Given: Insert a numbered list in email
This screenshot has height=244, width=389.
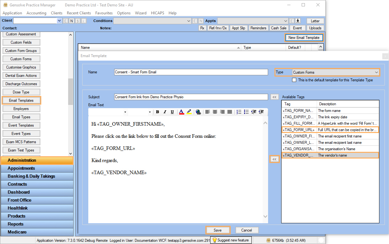Looking at the screenshot, I should (239, 112).
